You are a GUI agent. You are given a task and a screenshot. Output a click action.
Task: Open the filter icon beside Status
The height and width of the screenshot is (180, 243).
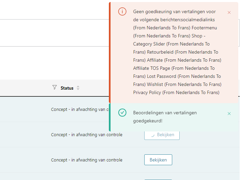(x=54, y=87)
